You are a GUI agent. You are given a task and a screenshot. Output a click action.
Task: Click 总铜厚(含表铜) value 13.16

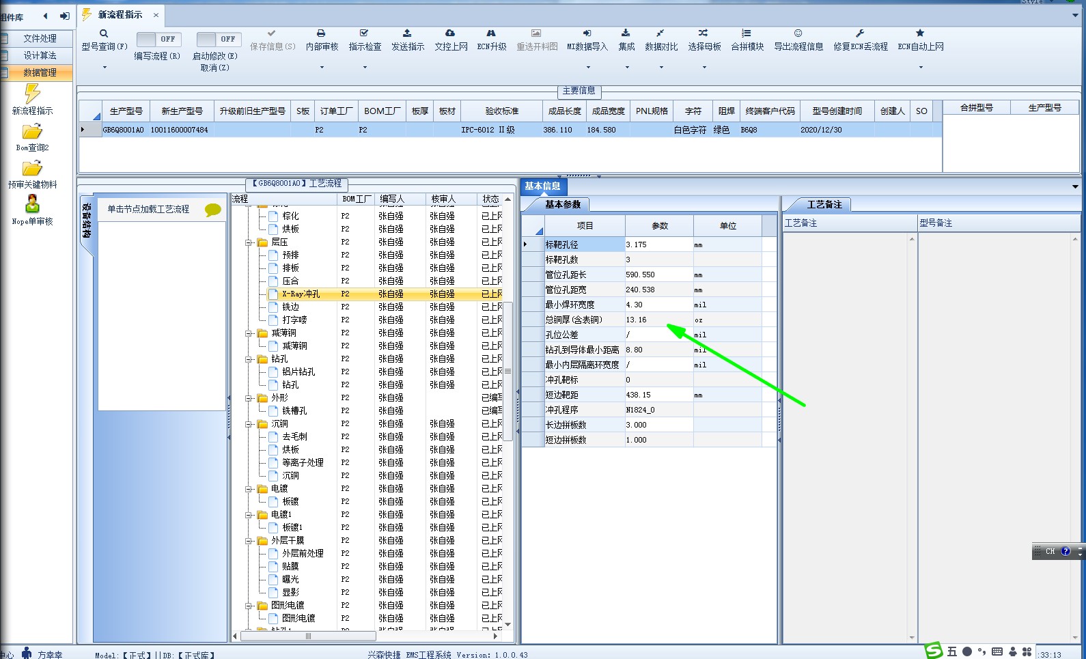click(658, 320)
